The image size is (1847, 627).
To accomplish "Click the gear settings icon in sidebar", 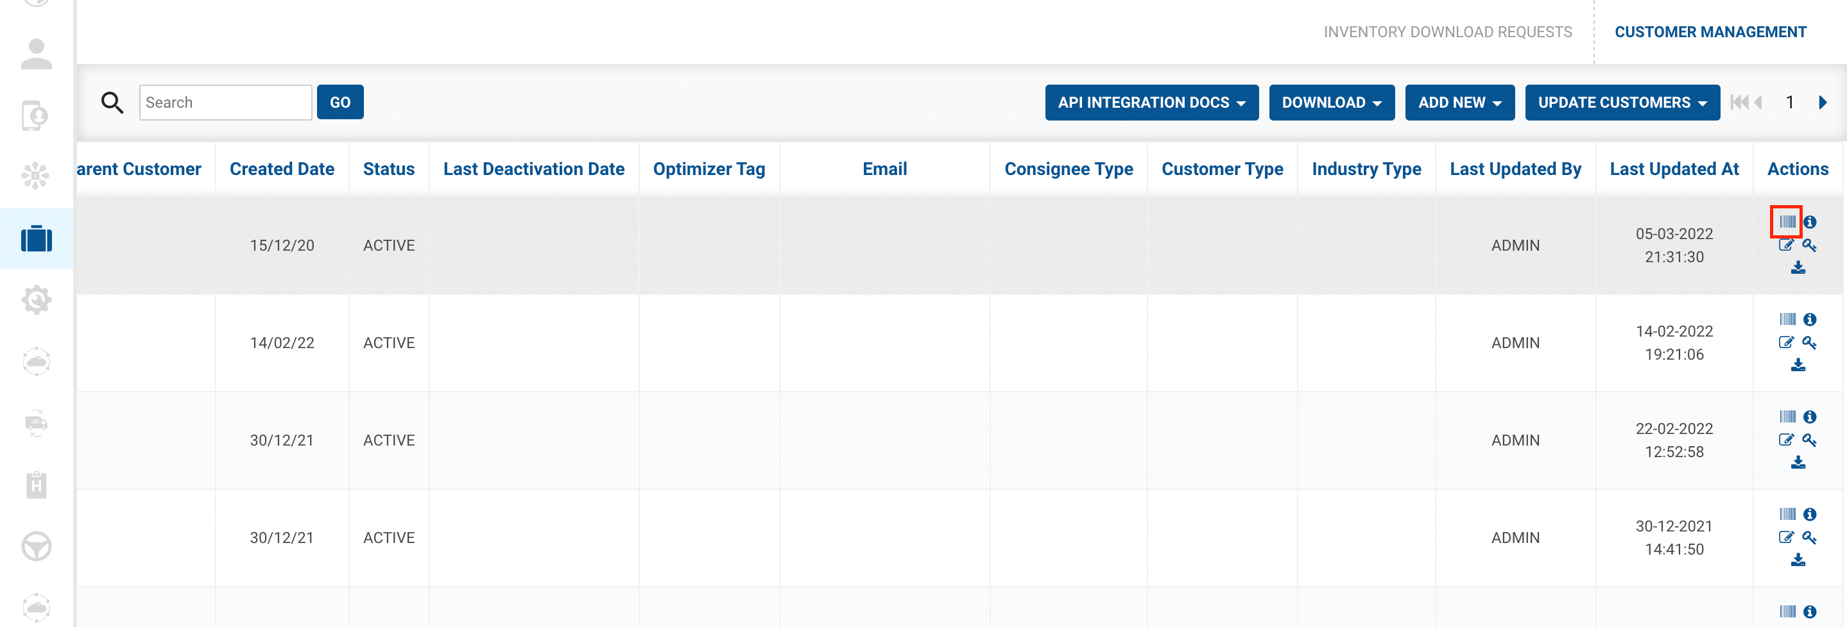I will pyautogui.click(x=37, y=299).
